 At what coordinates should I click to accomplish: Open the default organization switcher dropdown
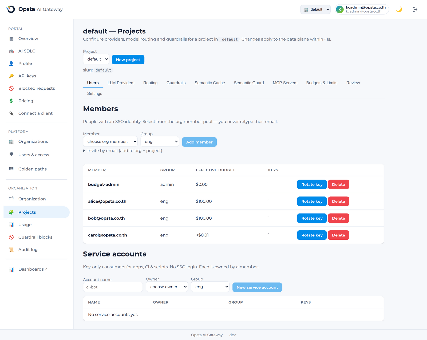pos(315,9)
